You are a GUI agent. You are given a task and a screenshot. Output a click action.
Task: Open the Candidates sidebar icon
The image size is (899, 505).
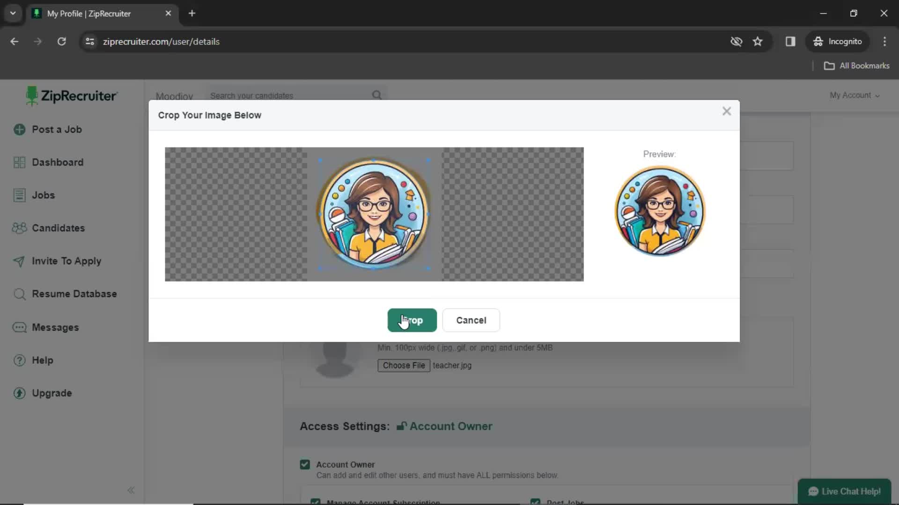pos(19,228)
